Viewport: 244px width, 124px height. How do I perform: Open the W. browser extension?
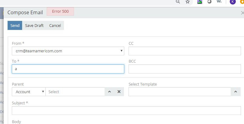pos(219,2)
